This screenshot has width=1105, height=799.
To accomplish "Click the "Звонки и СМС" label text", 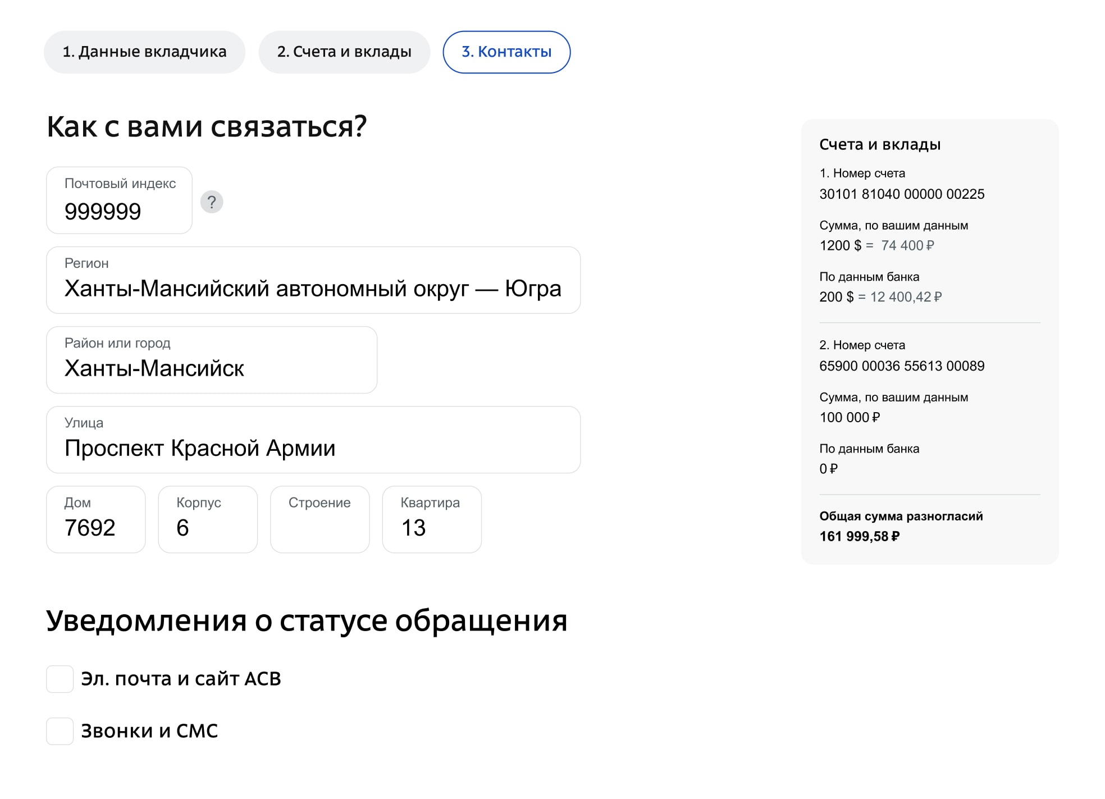I will pos(149,731).
